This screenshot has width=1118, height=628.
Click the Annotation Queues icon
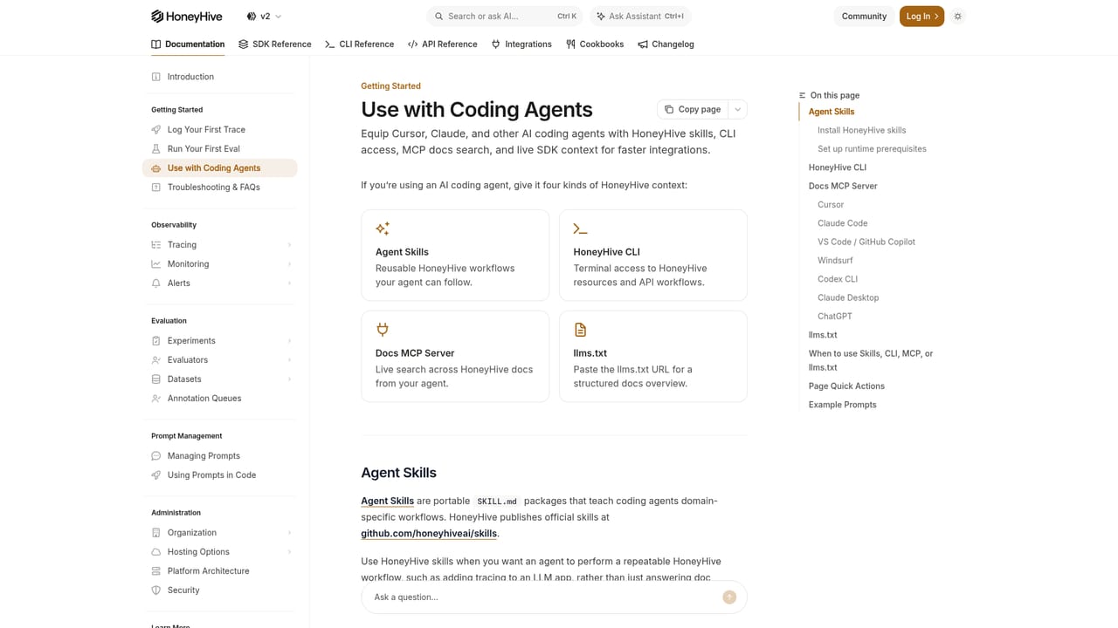[156, 398]
